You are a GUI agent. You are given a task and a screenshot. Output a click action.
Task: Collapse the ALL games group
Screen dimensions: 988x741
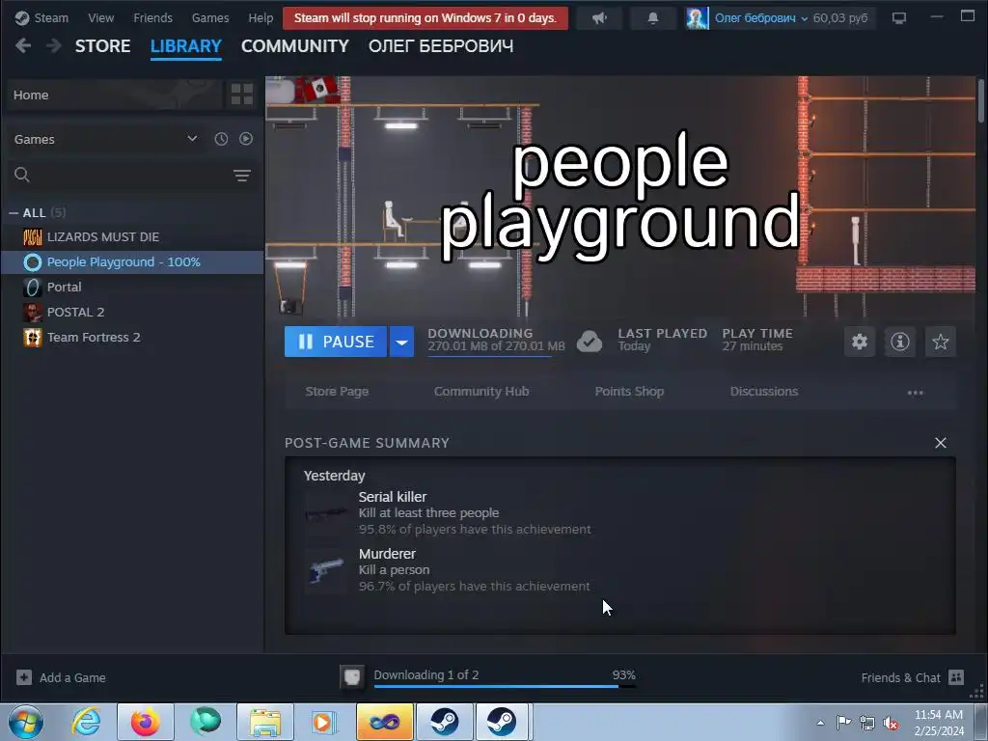point(14,213)
